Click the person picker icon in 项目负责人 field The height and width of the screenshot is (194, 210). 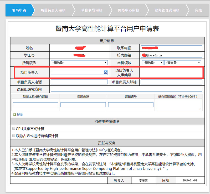pos(106,72)
